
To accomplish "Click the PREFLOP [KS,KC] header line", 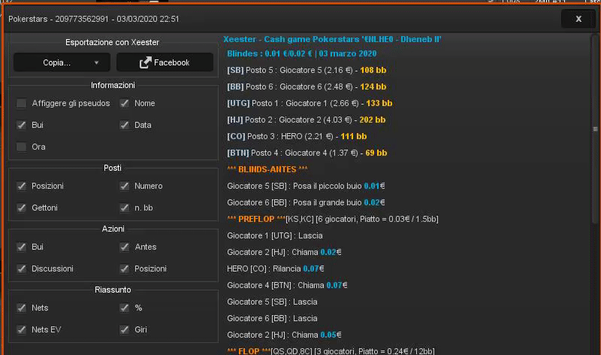I will point(333,219).
